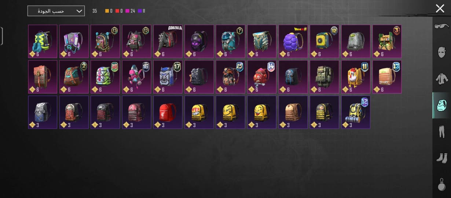Select the yellow speaker backpack level 12
The image size is (451, 198).
tap(324, 41)
